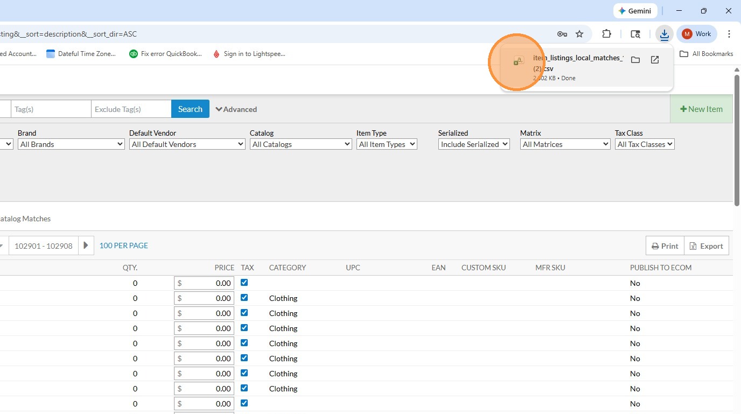Open the saved passwords key icon

562,34
